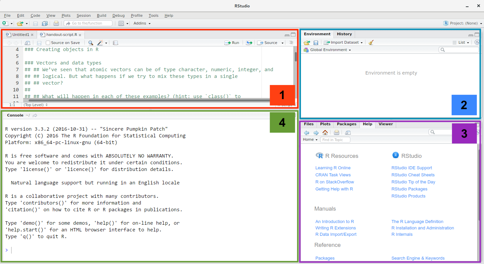Open the CRAN Task Views link
Viewport: 484px width, 264px height.
[x=333, y=175]
